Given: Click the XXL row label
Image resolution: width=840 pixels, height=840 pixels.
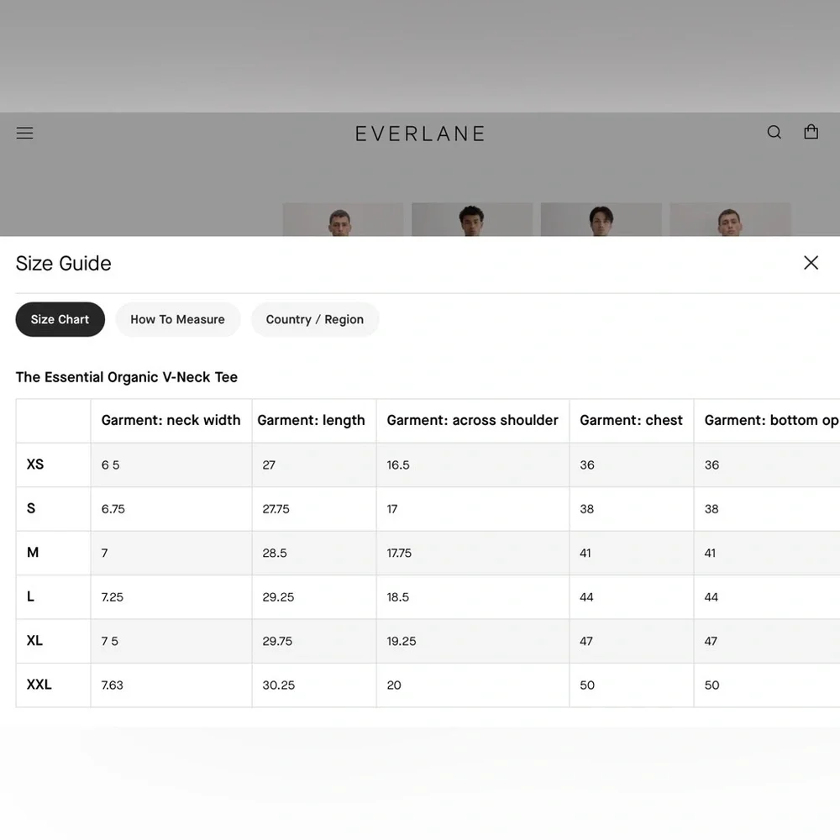Looking at the screenshot, I should (39, 684).
